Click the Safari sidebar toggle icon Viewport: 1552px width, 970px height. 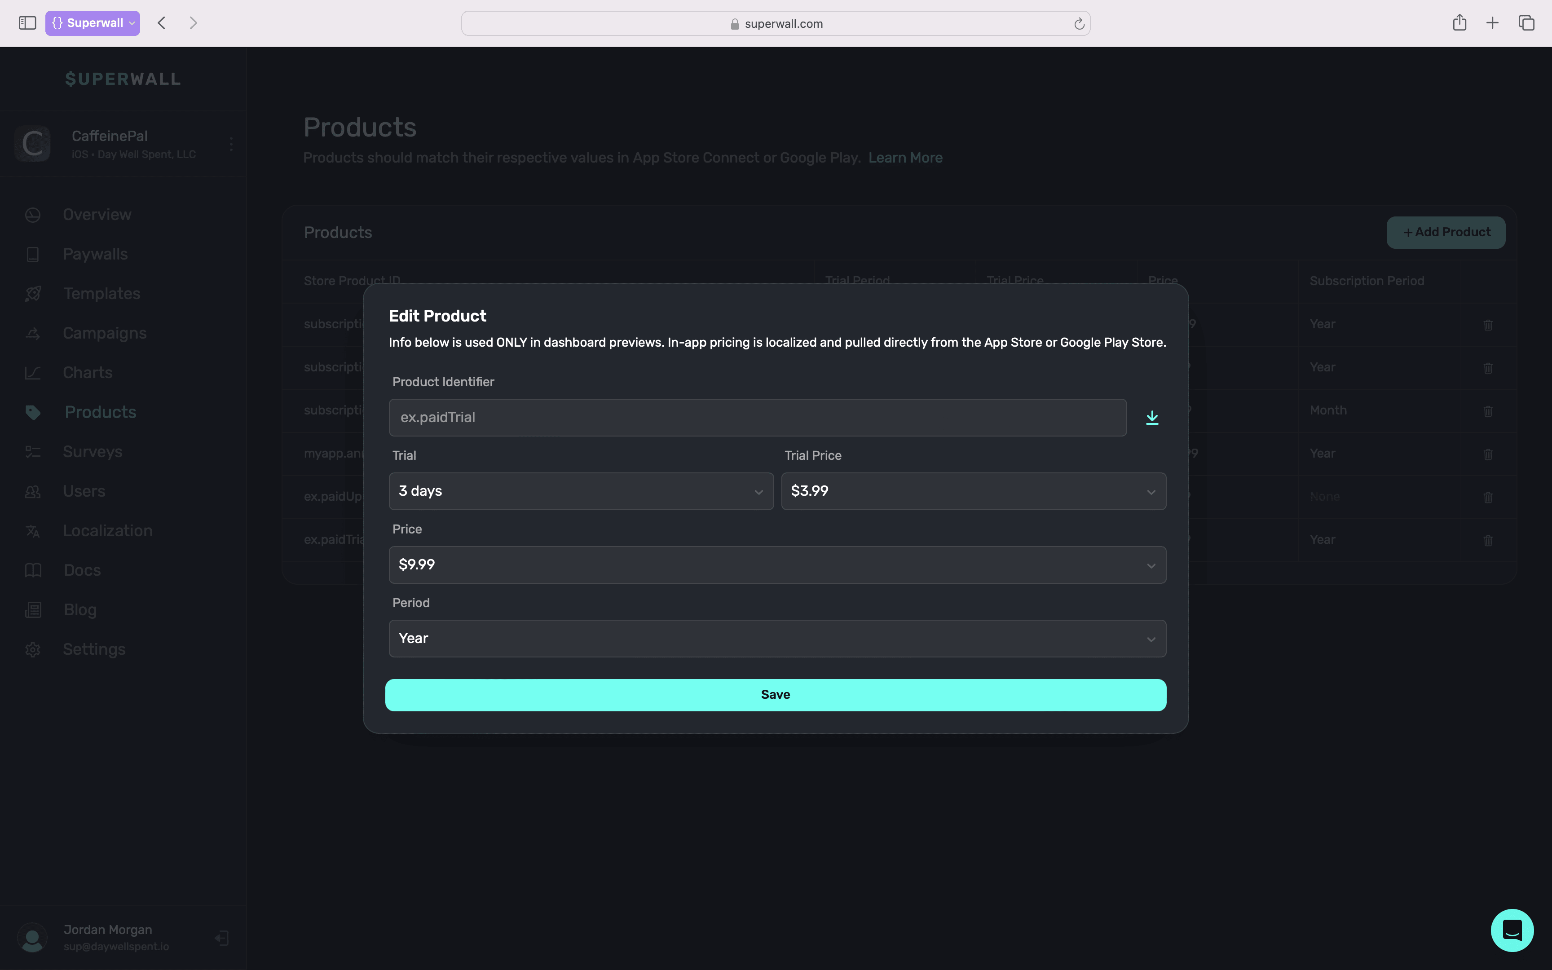point(27,23)
